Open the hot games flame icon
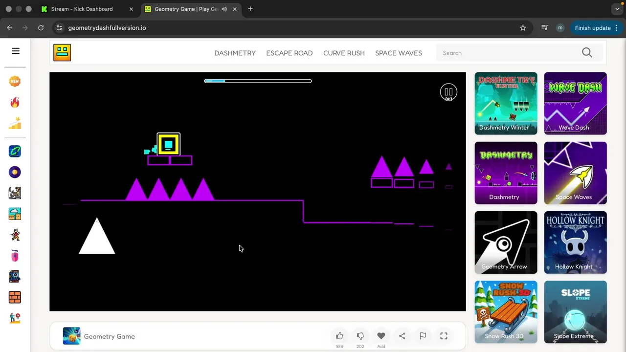Image resolution: width=626 pixels, height=352 pixels. tap(15, 102)
